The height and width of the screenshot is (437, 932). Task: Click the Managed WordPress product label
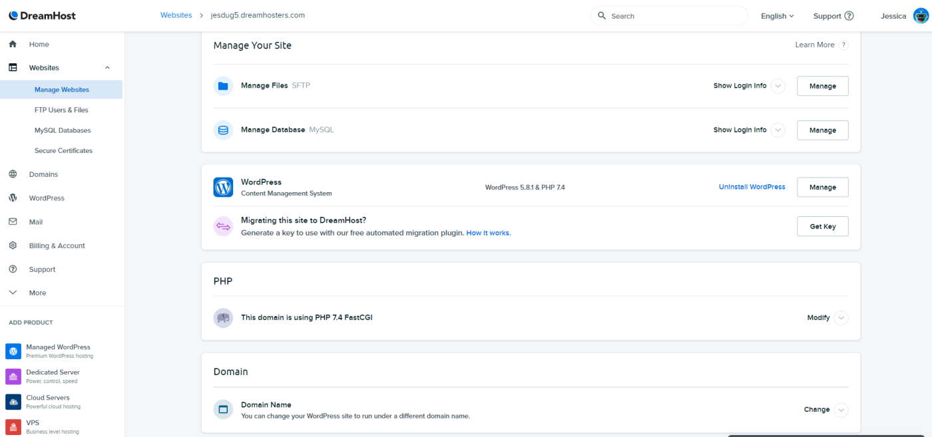click(x=58, y=347)
